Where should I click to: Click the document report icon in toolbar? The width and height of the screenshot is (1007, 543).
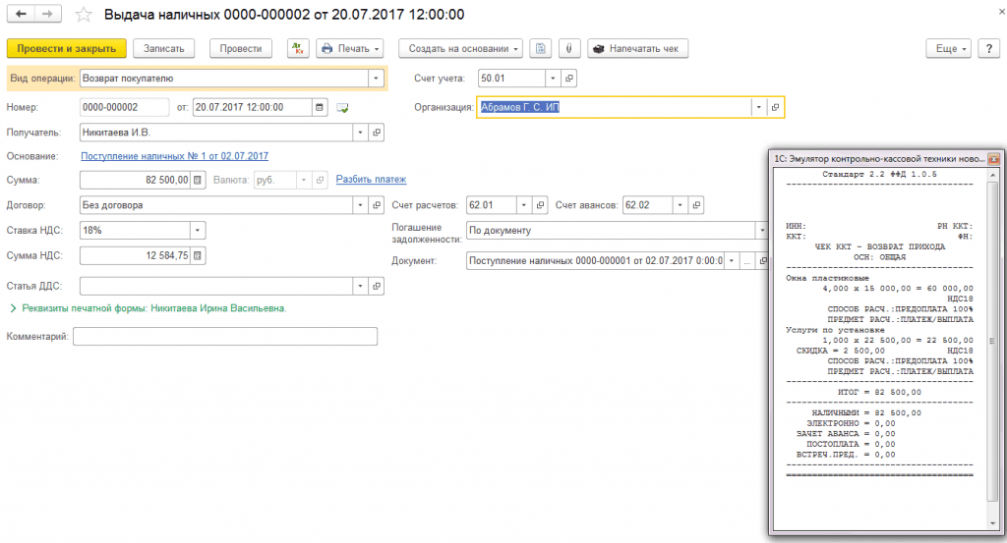click(540, 48)
